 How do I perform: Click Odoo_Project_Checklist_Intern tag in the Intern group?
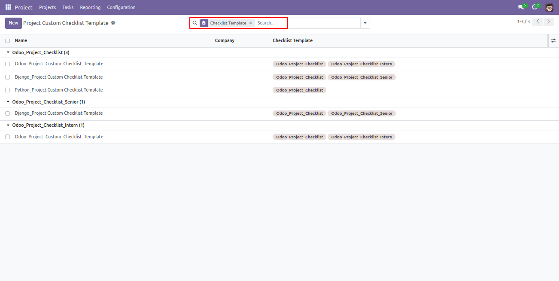point(362,137)
